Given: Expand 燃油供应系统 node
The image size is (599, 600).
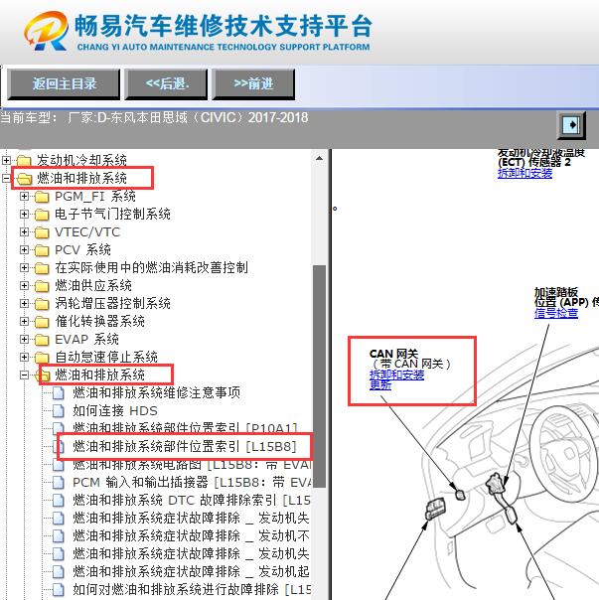Looking at the screenshot, I should coord(24,285).
